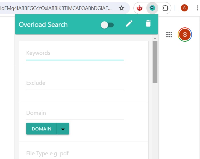The height and width of the screenshot is (159, 200).
Task: Click the popup scrollbar thumb
Action: pos(155,62)
